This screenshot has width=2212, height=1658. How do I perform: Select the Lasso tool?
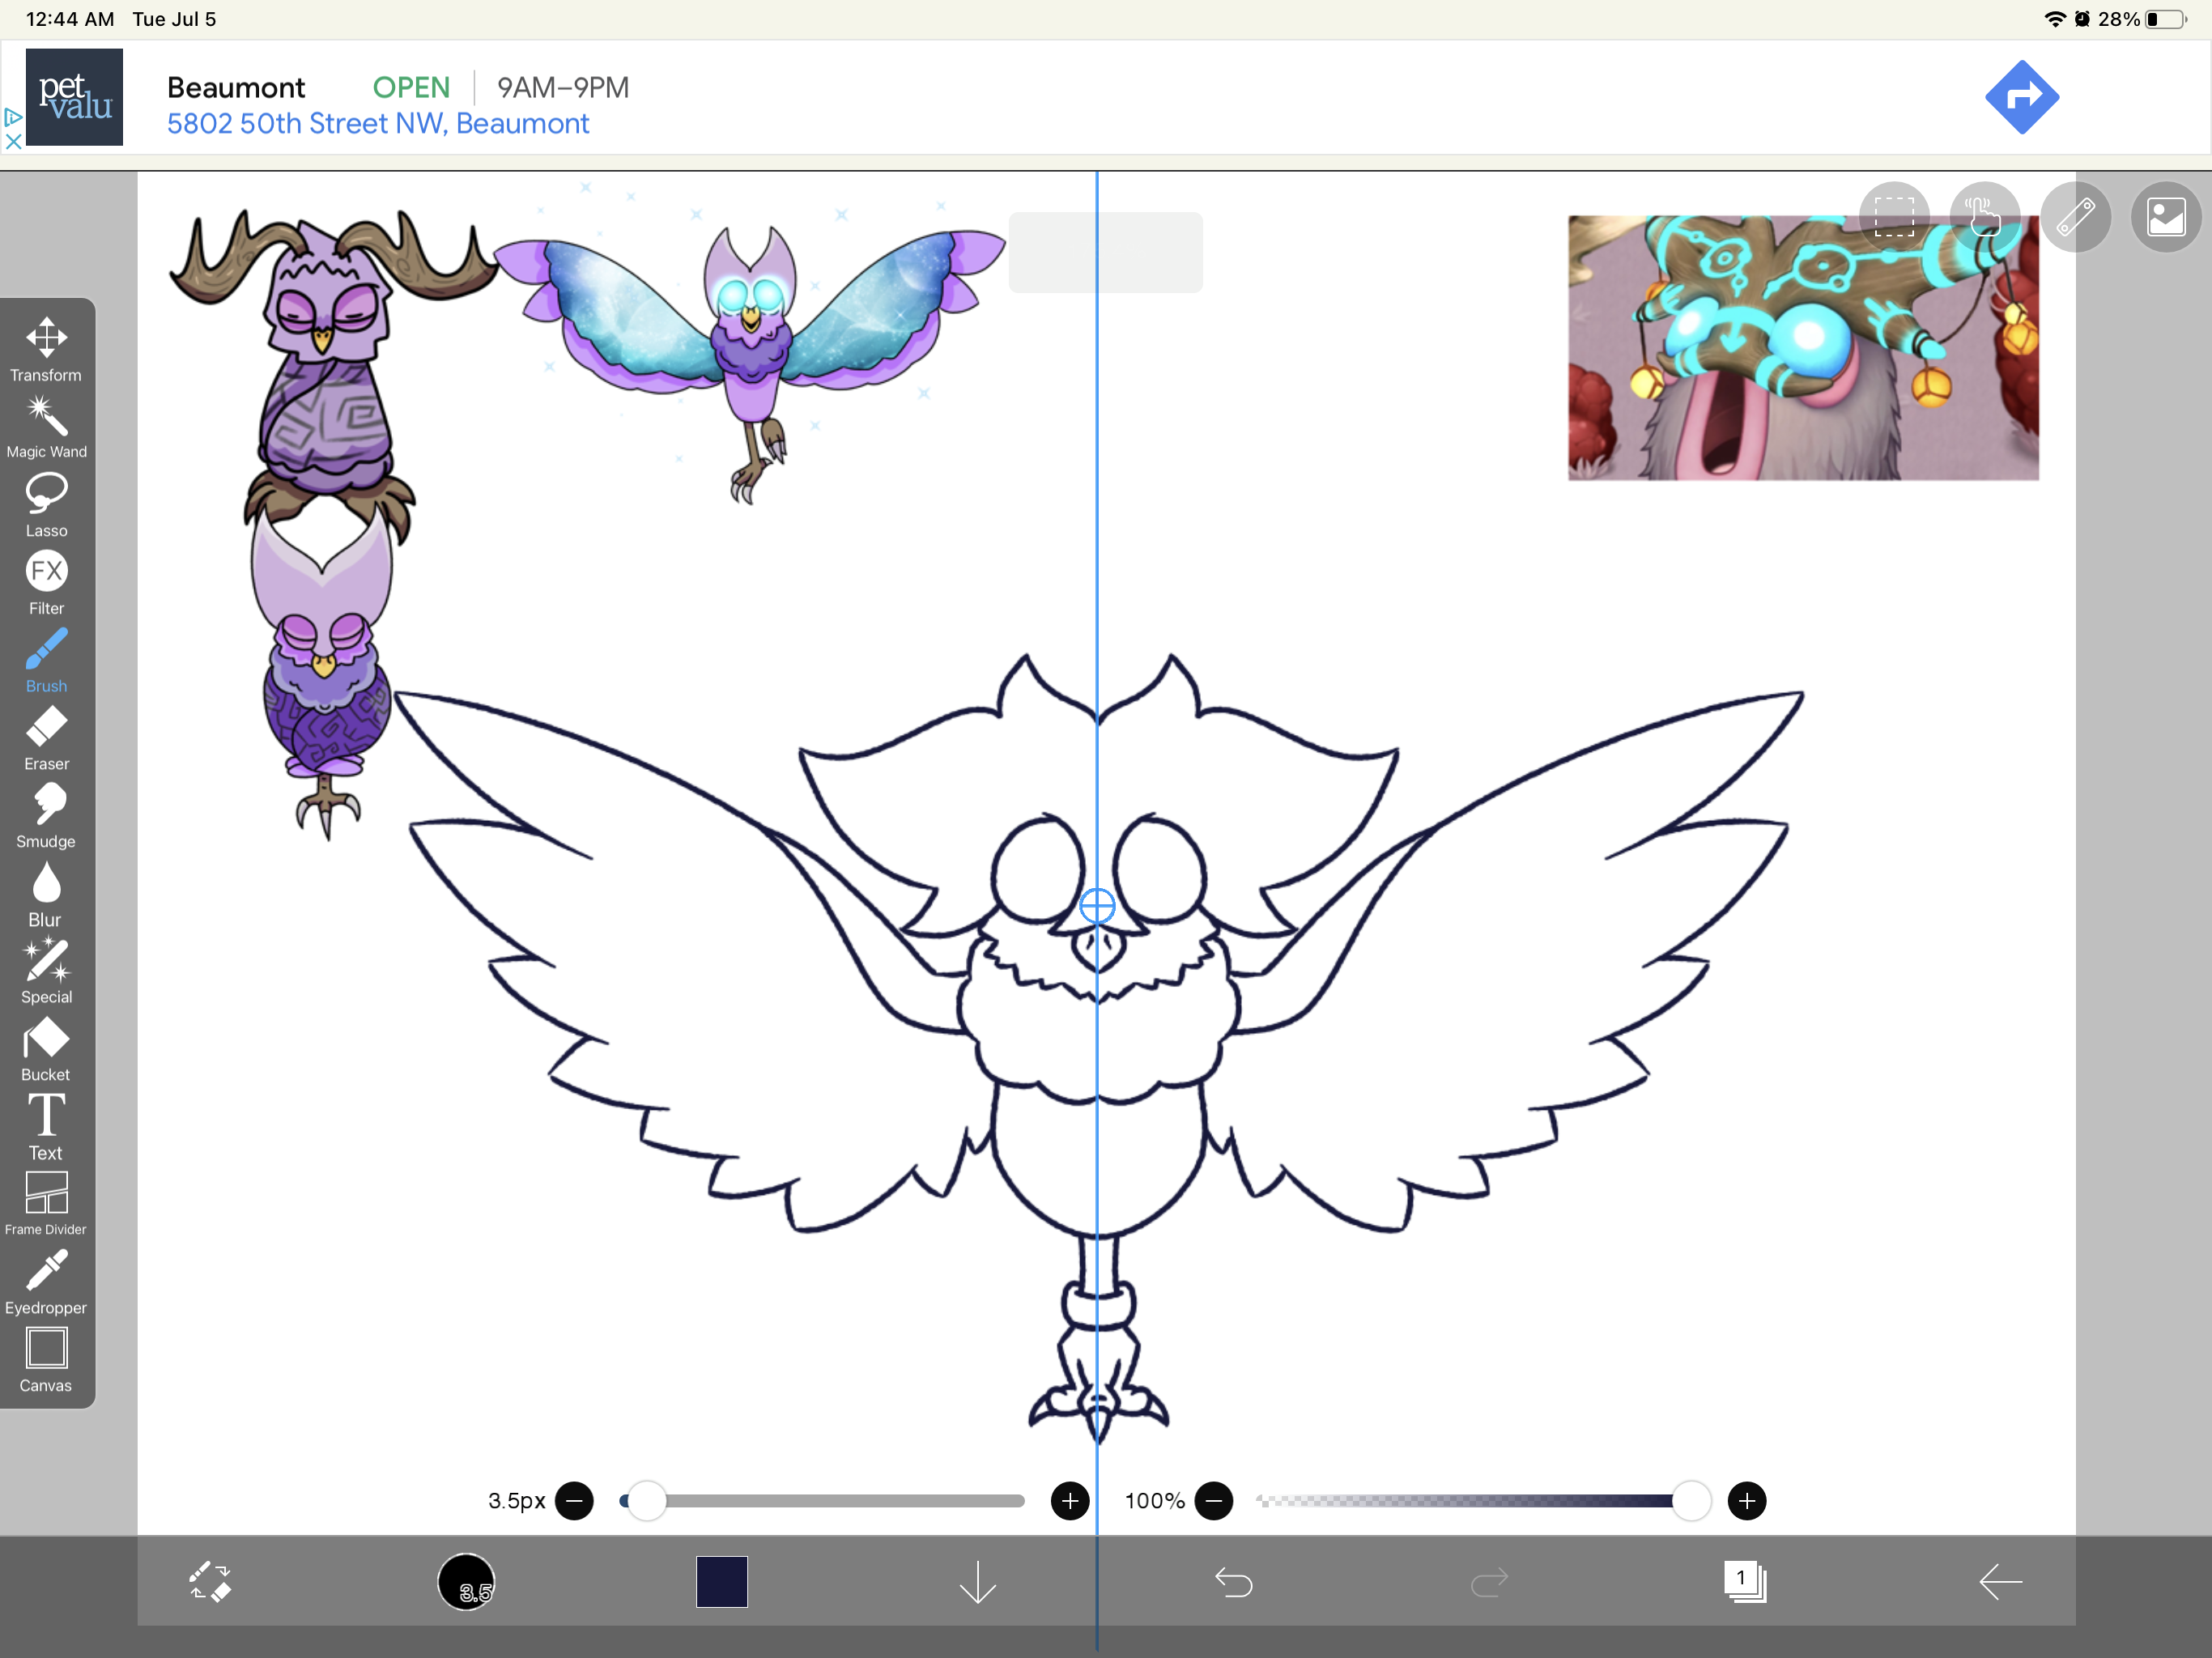click(46, 505)
